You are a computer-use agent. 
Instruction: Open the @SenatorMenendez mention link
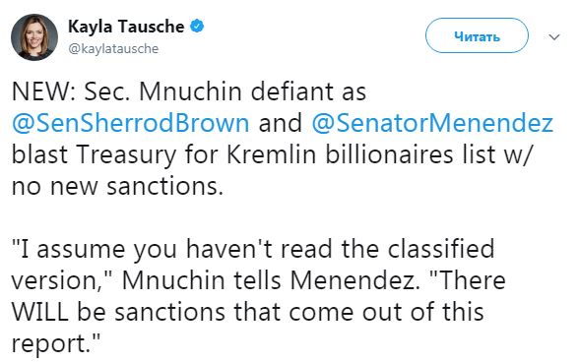point(432,123)
